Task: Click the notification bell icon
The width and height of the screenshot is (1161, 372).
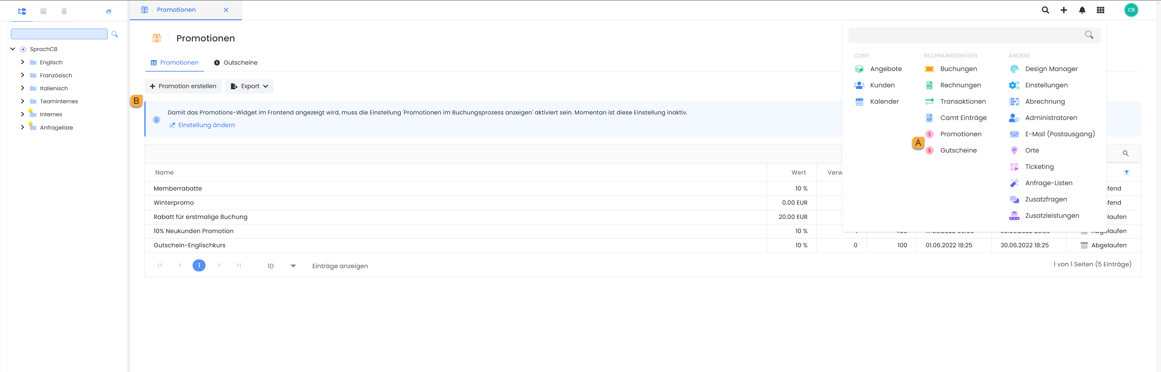Action: tap(1082, 10)
